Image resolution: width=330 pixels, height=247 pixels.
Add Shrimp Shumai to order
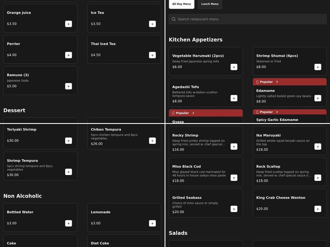tap(318, 67)
